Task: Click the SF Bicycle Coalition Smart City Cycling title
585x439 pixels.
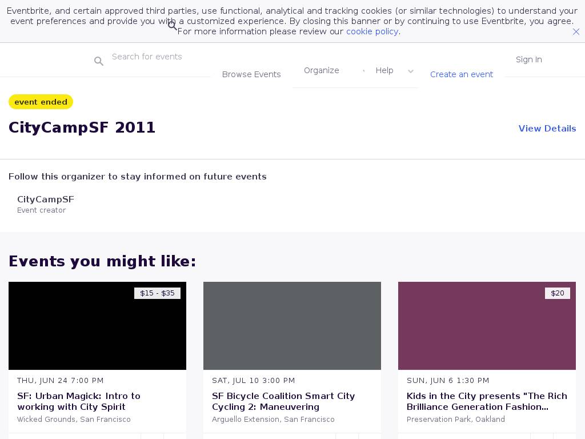Action: 283,401
